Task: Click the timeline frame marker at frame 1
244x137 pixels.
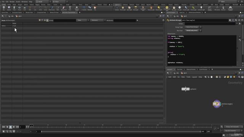Action: pyautogui.click(x=31, y=126)
